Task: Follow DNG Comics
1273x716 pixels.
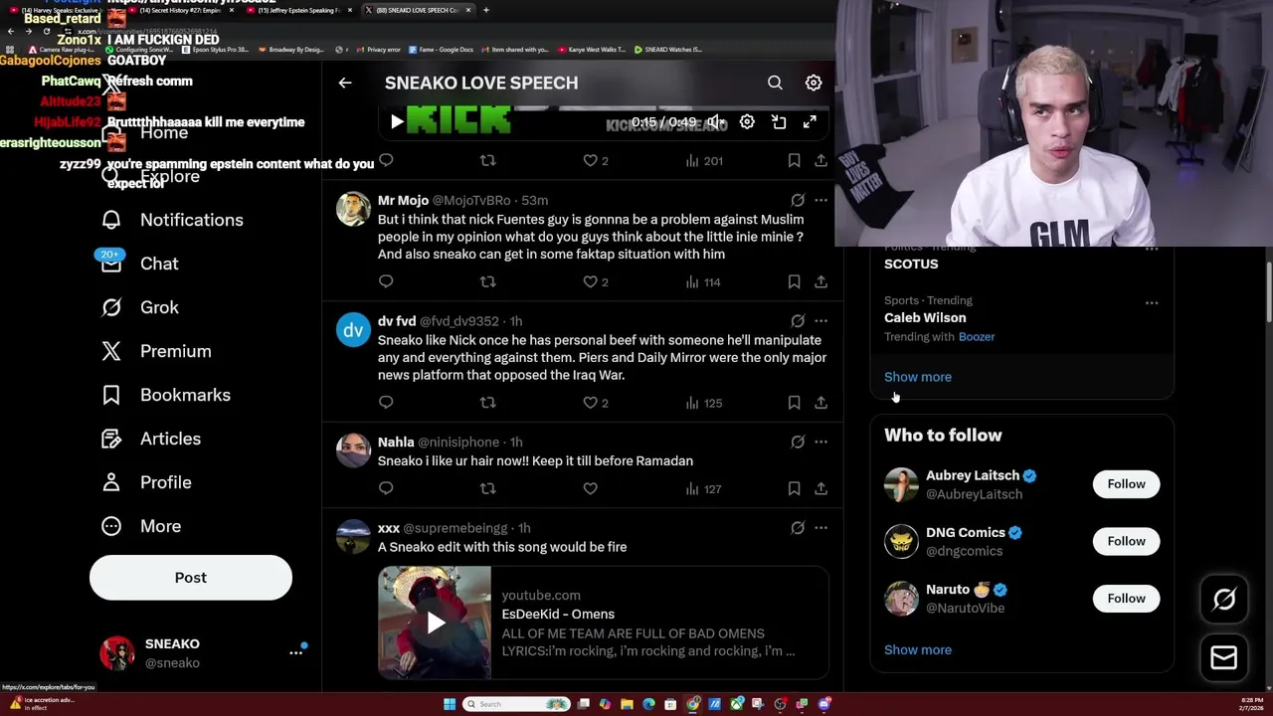Action: tap(1126, 541)
